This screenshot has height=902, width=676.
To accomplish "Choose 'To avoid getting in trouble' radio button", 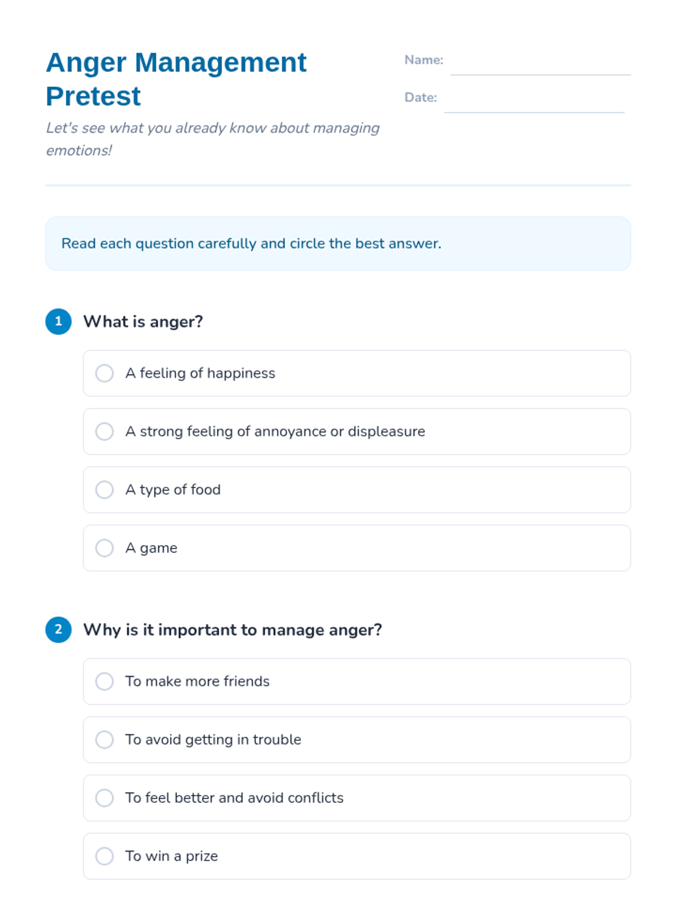I will pos(104,740).
